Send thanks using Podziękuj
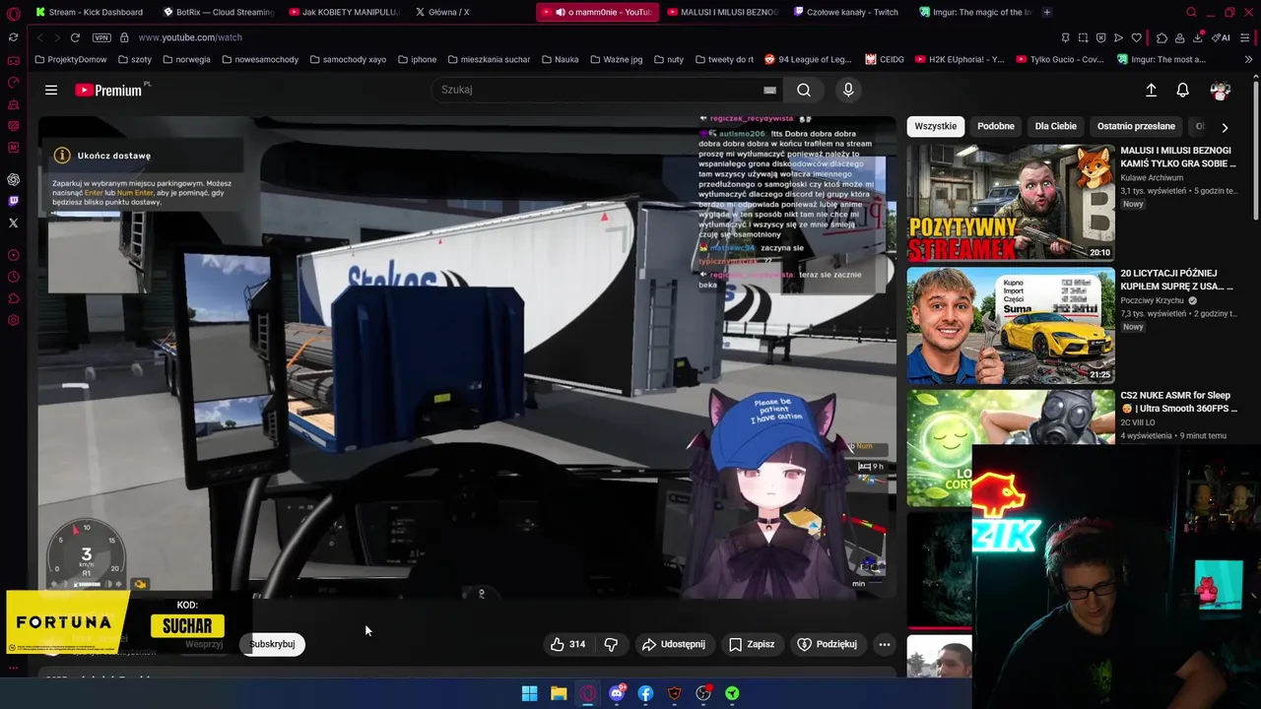This screenshot has width=1261, height=709. pyautogui.click(x=828, y=644)
